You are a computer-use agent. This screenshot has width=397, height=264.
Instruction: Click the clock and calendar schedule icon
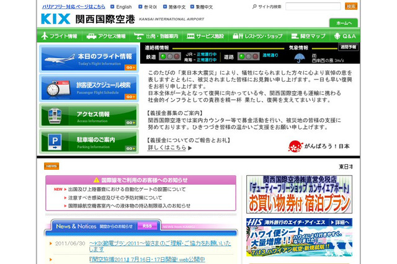(x=58, y=88)
